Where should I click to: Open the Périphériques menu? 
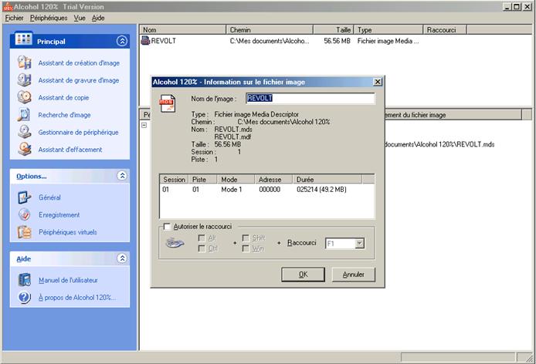(x=49, y=18)
